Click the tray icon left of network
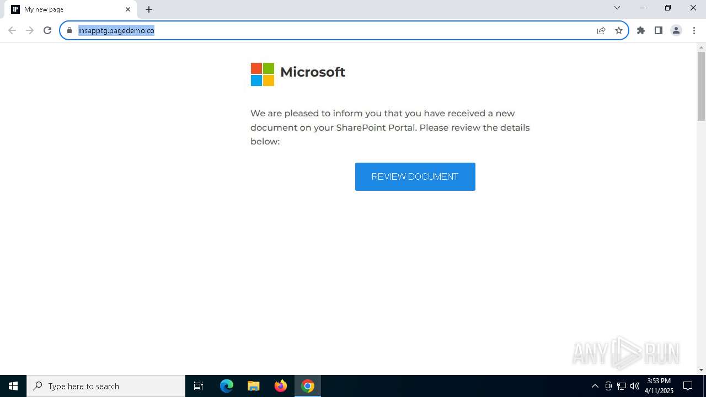 coord(608,386)
